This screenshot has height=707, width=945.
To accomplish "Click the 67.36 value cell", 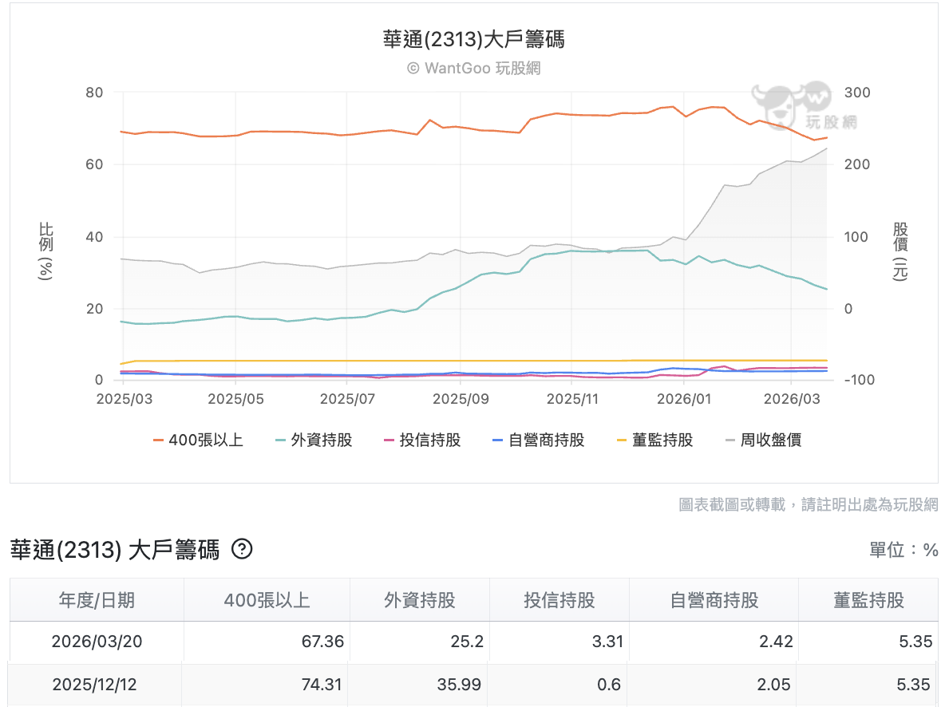I will point(267,642).
